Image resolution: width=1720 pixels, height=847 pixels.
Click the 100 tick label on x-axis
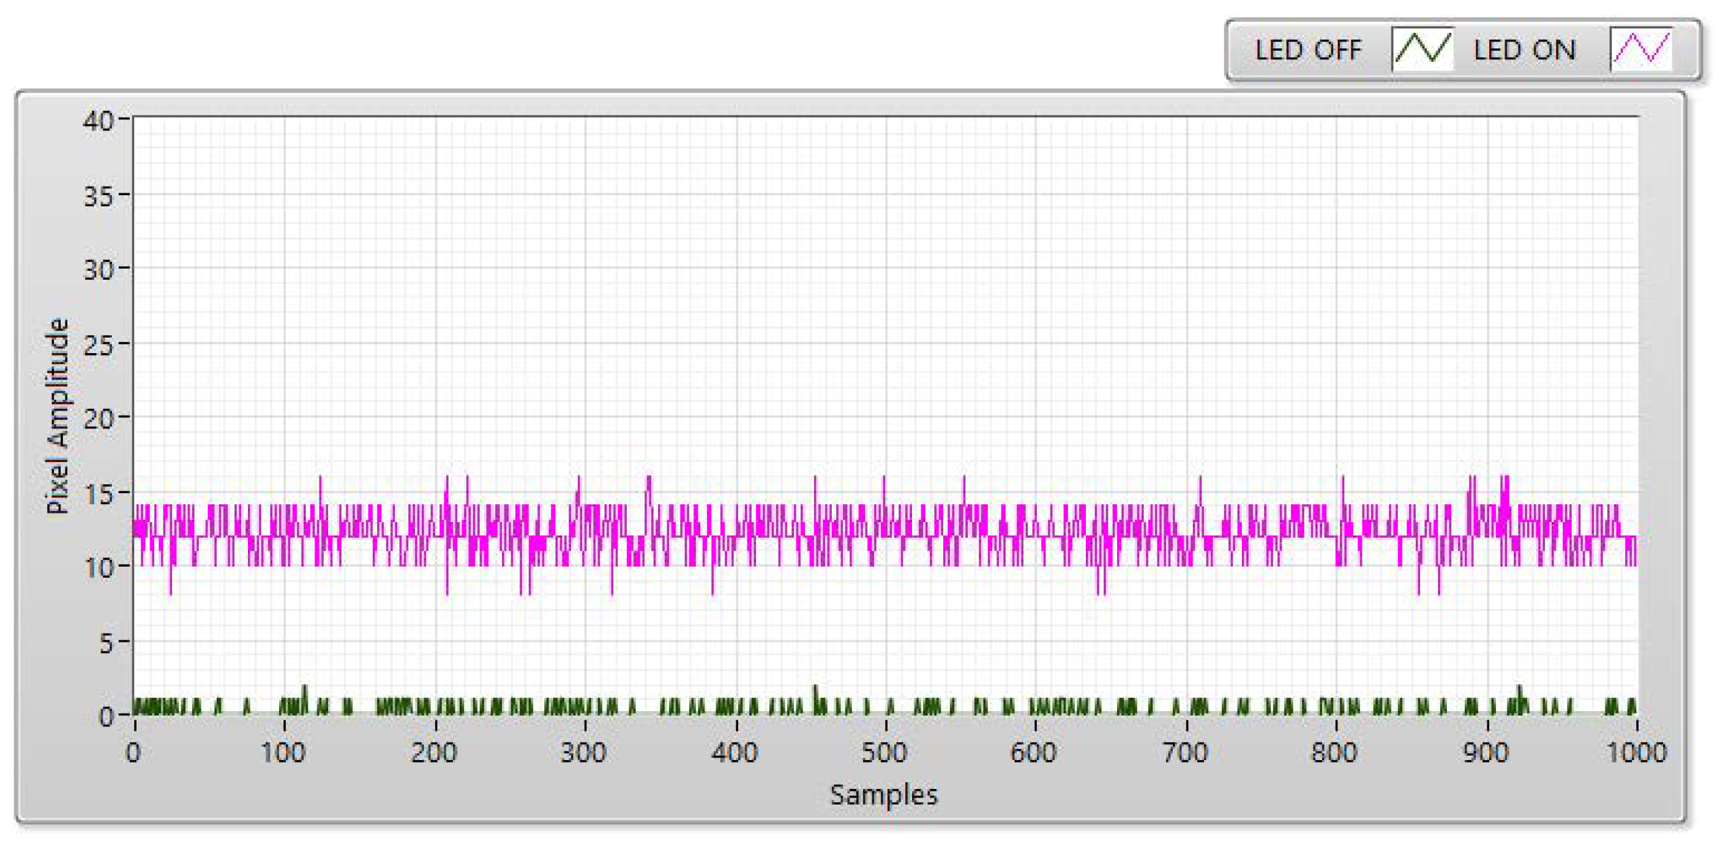tap(283, 753)
